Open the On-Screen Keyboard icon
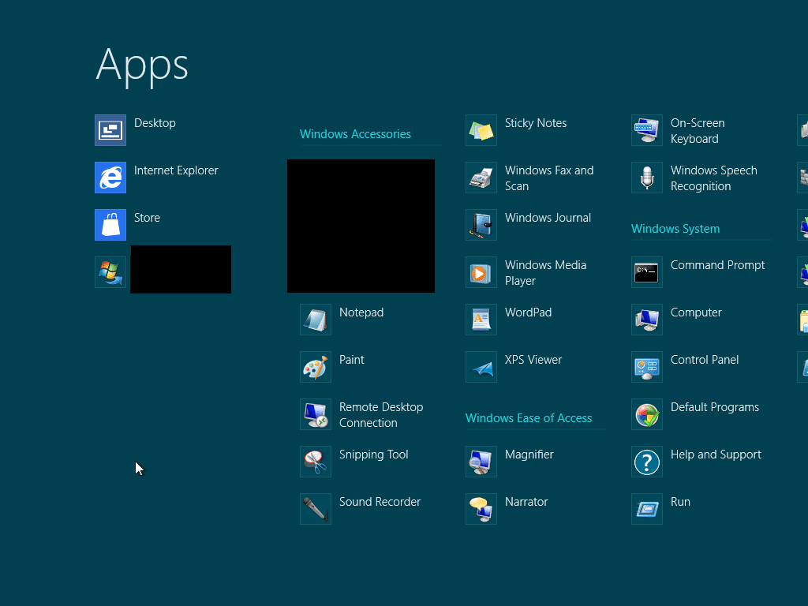 click(647, 130)
